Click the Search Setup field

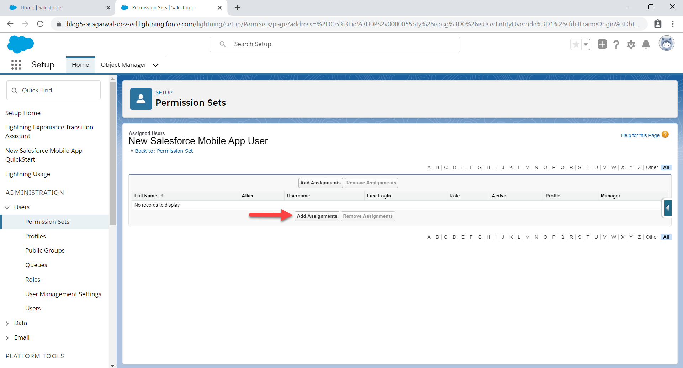click(334, 44)
